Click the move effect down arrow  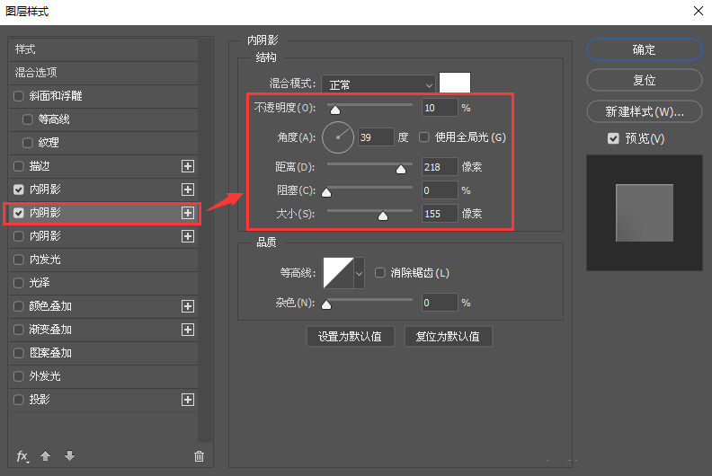(x=69, y=455)
